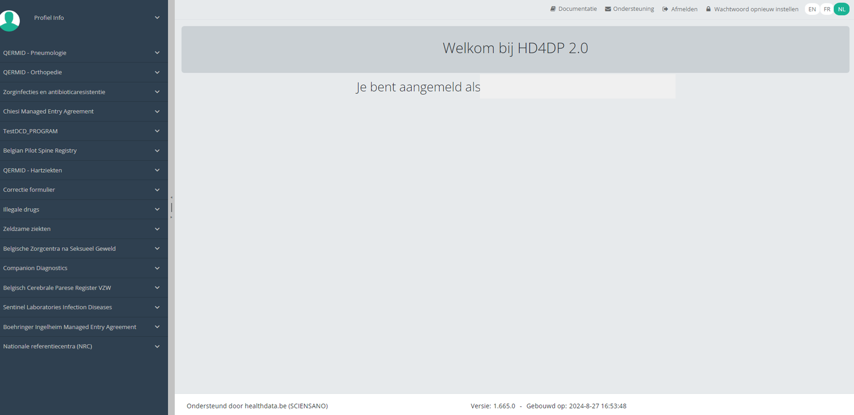Screen dimensions: 854x415
Task: Click the sidebar resize splitter handle
Action: coord(171,208)
